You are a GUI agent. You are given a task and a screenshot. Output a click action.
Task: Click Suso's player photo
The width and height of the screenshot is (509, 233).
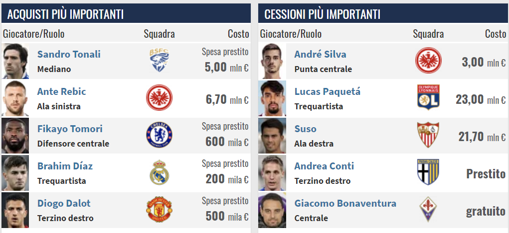click(x=272, y=135)
